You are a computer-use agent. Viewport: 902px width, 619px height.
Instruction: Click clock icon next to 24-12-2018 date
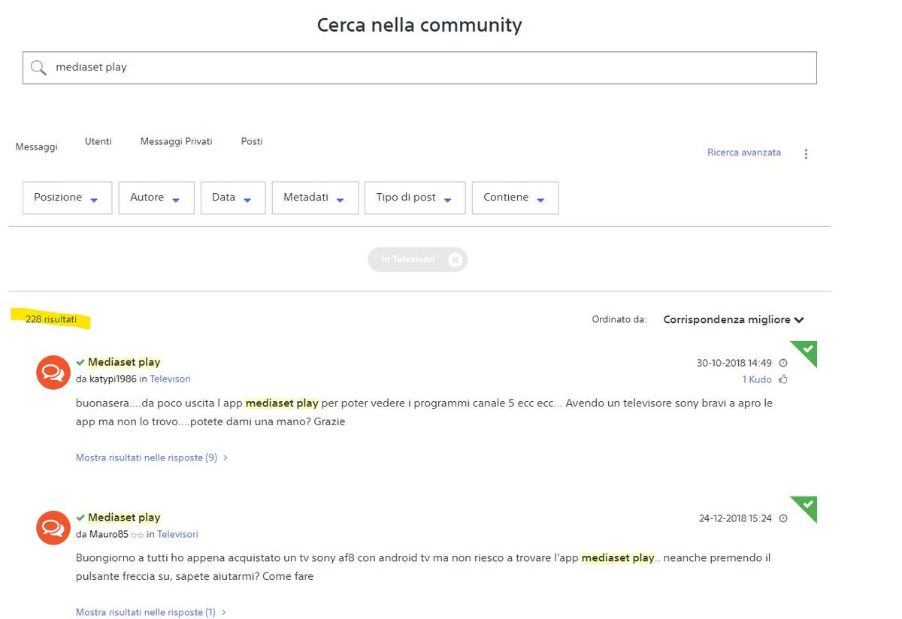(x=783, y=518)
